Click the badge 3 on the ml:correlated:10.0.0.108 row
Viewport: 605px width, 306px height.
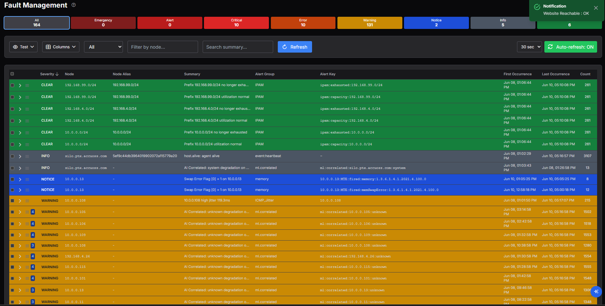tap(33, 246)
